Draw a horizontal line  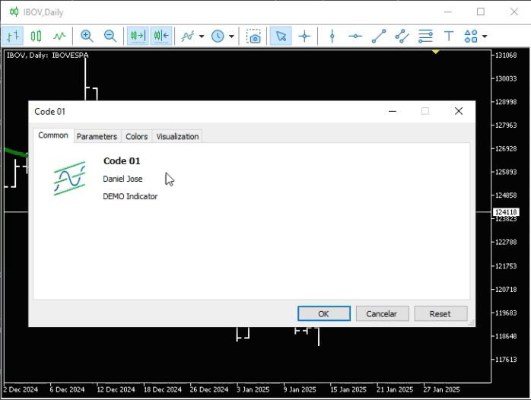[355, 36]
